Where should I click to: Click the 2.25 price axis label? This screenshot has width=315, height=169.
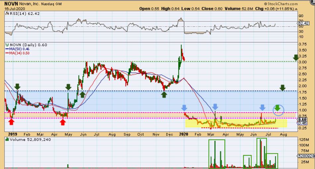click(303, 80)
